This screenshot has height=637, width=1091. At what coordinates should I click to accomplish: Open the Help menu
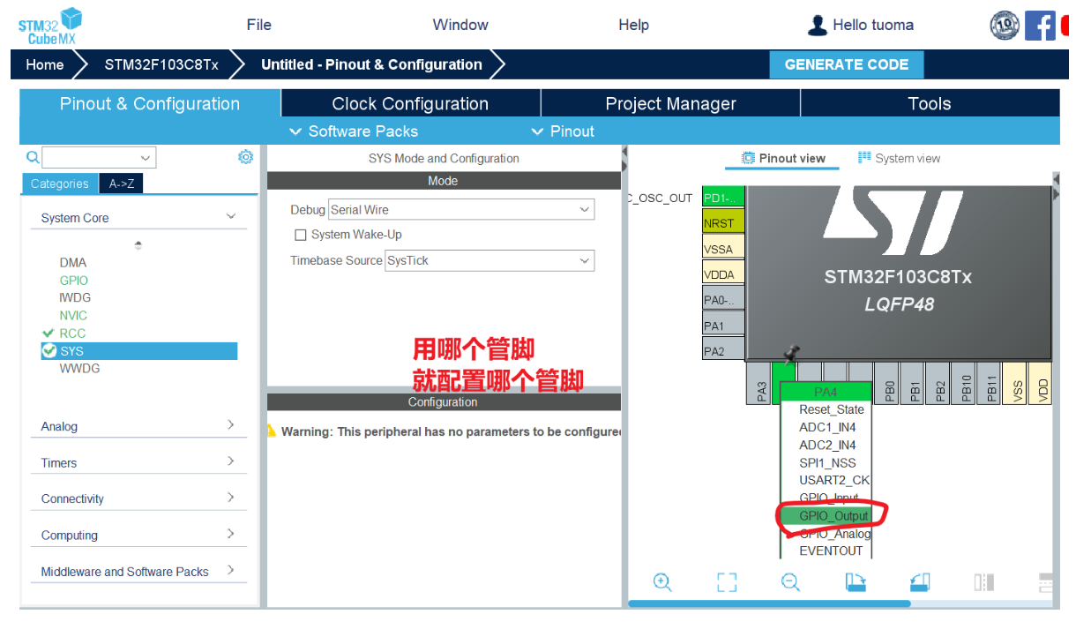coord(633,25)
